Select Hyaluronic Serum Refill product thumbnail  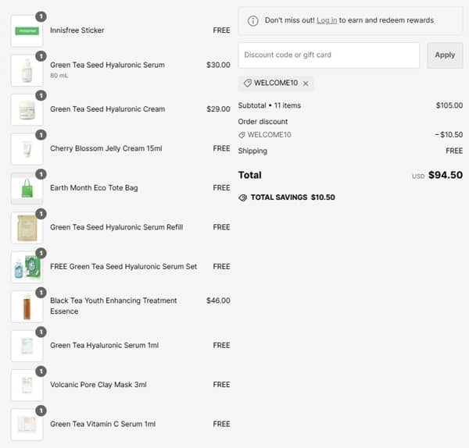(27, 228)
